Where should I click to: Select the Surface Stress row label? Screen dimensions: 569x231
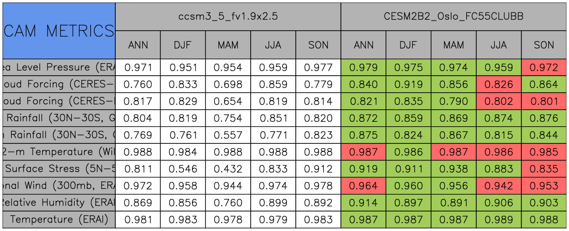click(59, 168)
